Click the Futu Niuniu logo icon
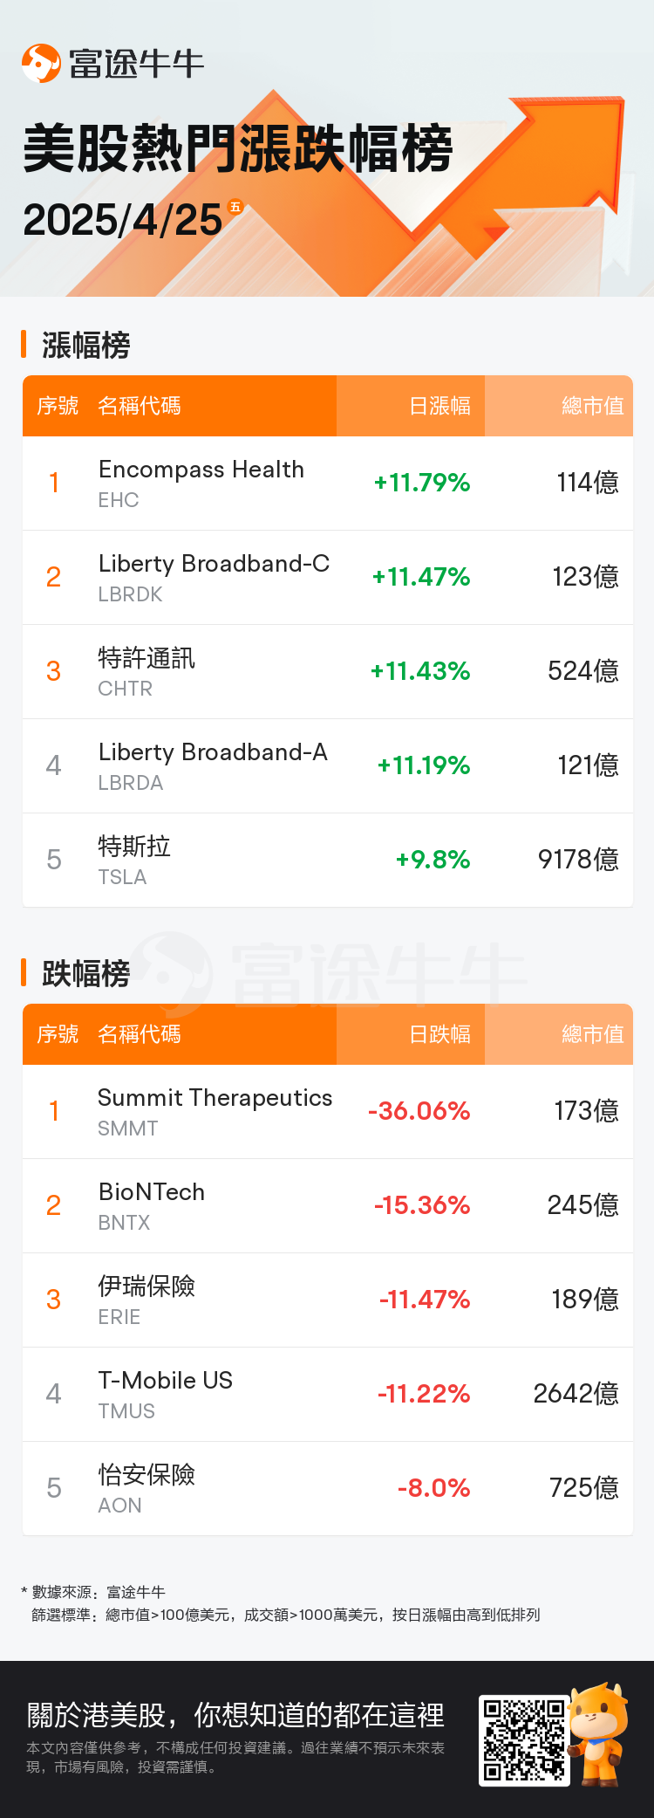654x1818 pixels. pos(41,64)
